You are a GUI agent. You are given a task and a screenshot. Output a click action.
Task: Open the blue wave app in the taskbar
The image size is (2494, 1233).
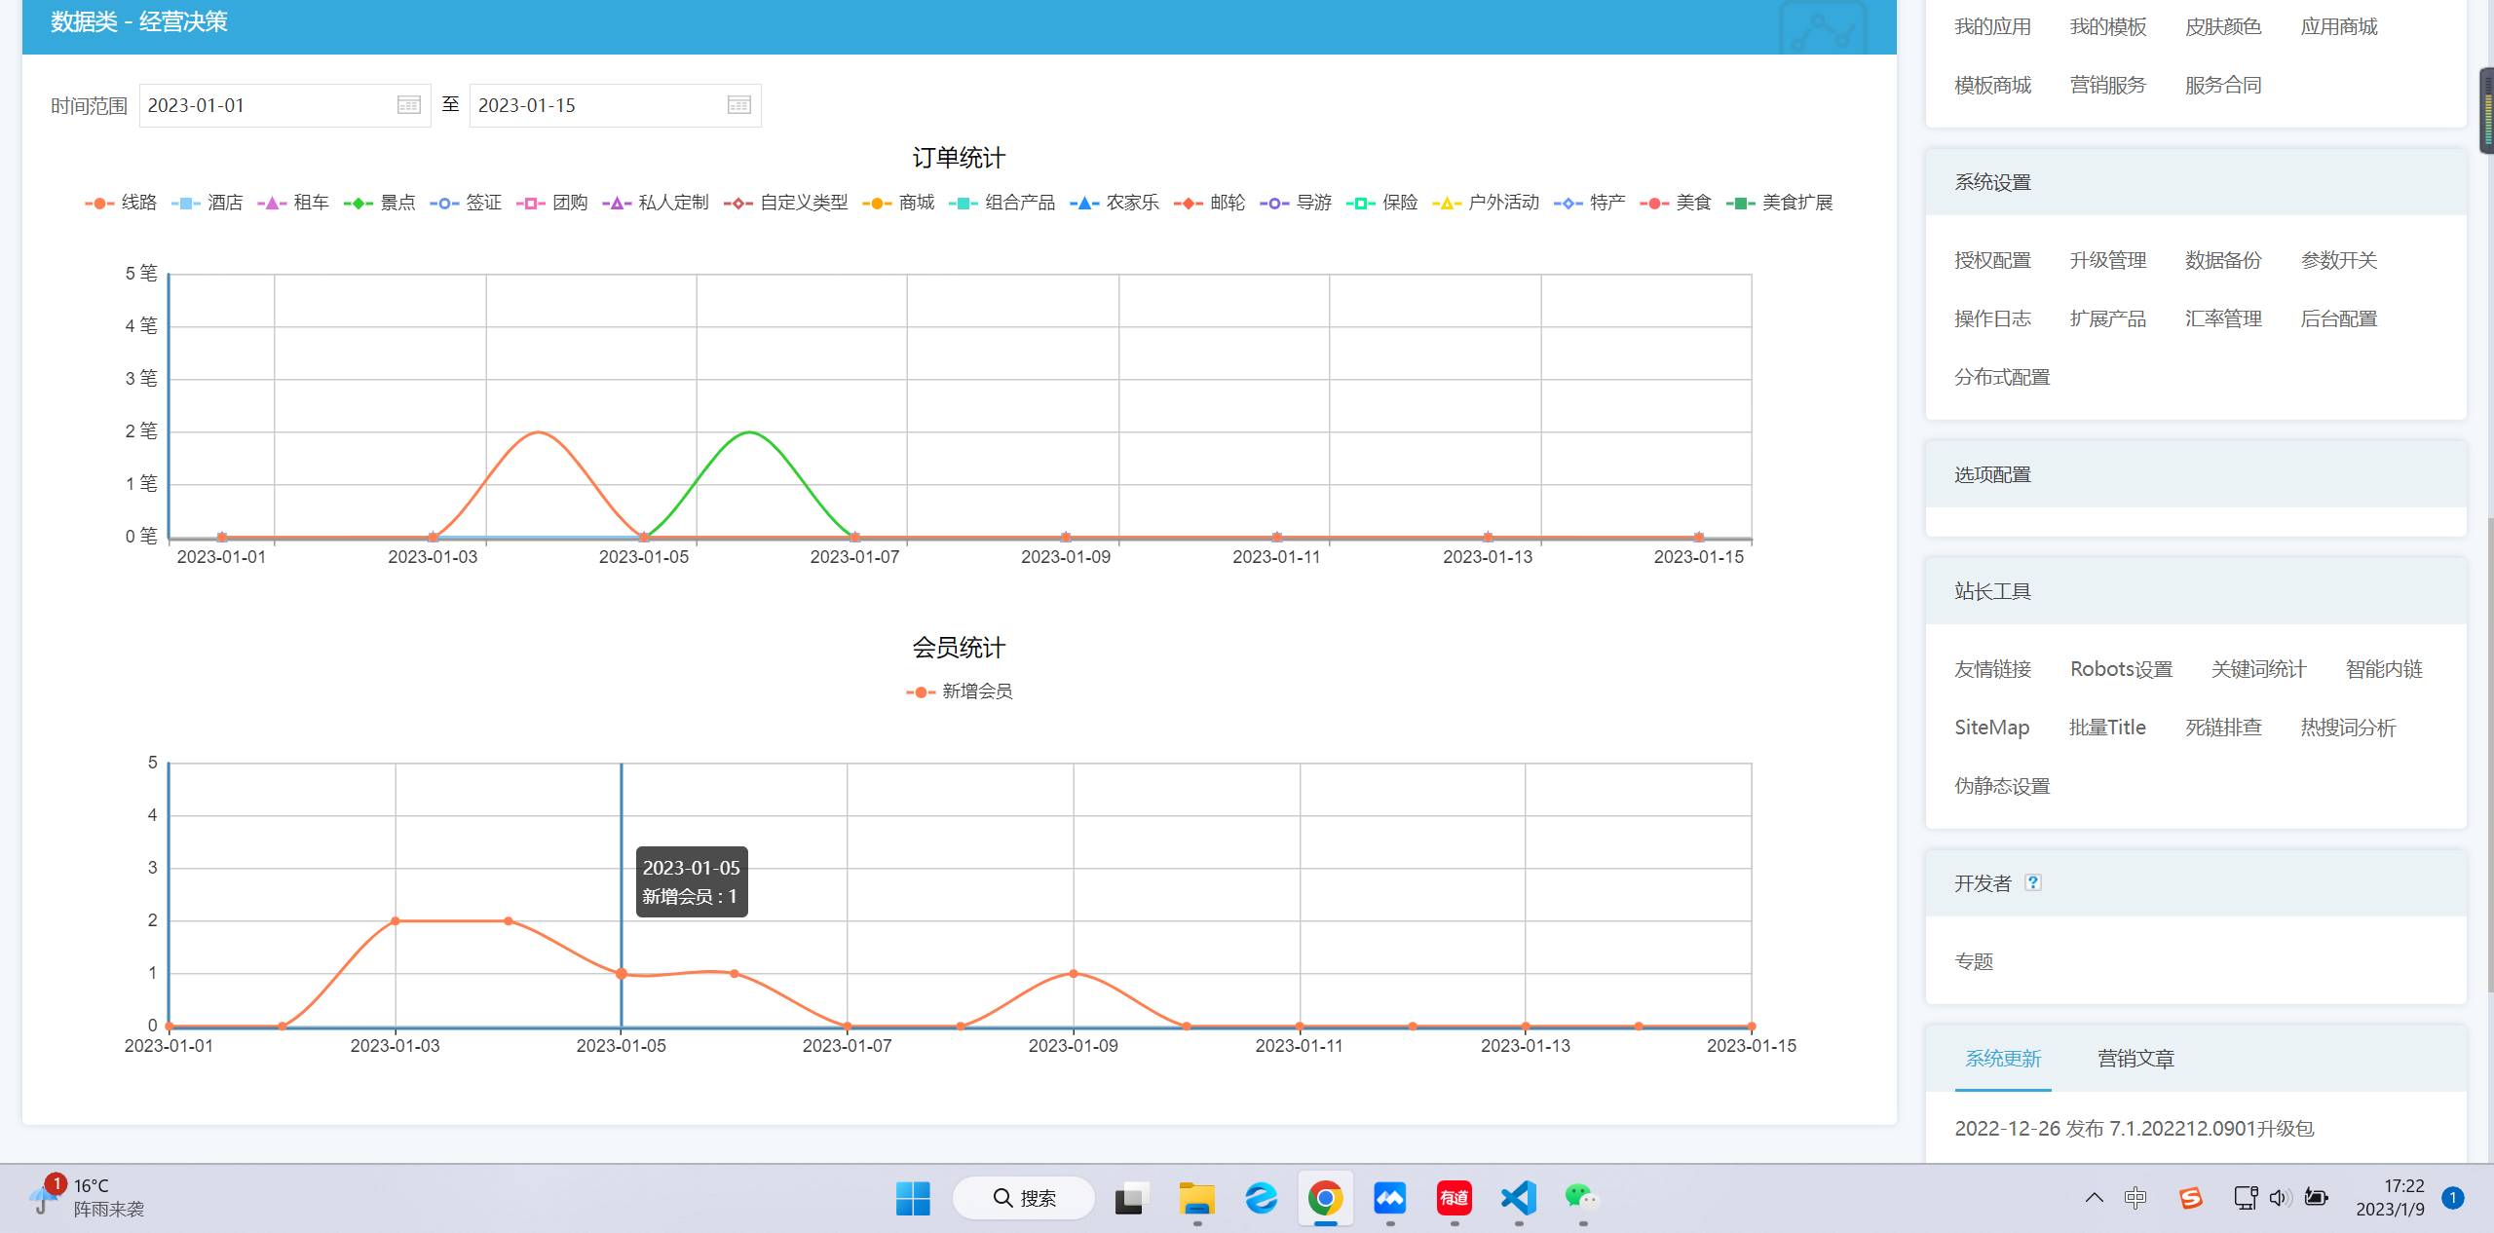click(x=1390, y=1198)
